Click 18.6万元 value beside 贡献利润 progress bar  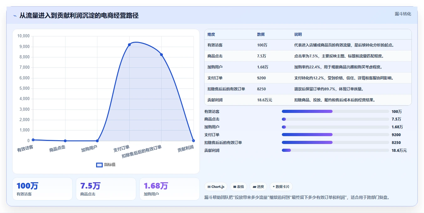coord(399,151)
